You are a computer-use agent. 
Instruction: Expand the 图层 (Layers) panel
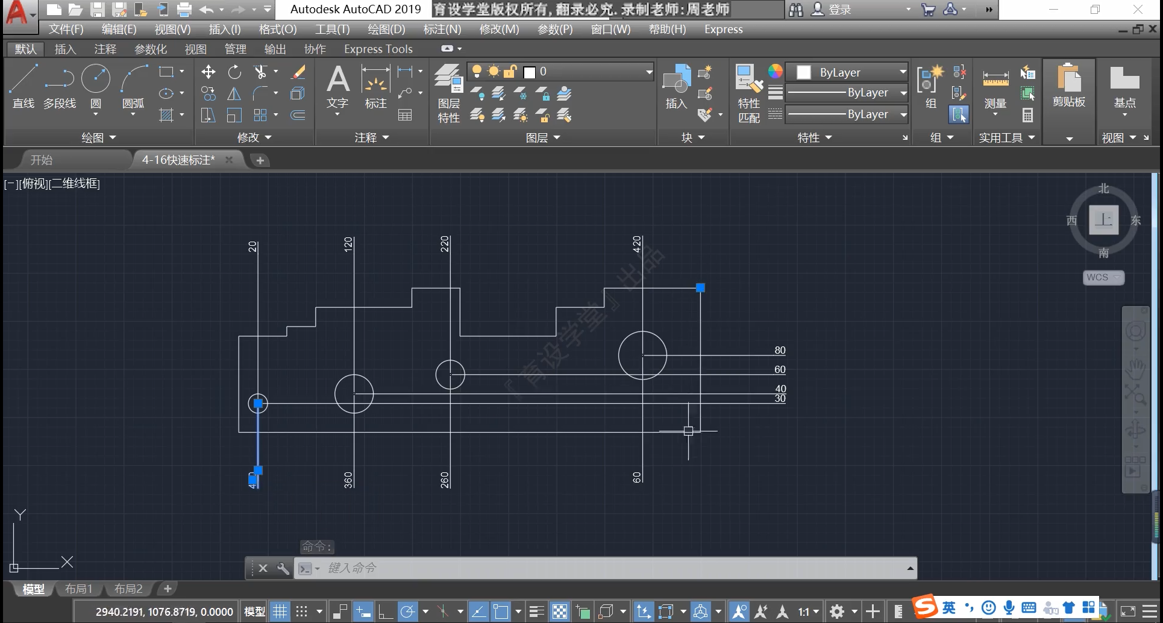(x=543, y=138)
